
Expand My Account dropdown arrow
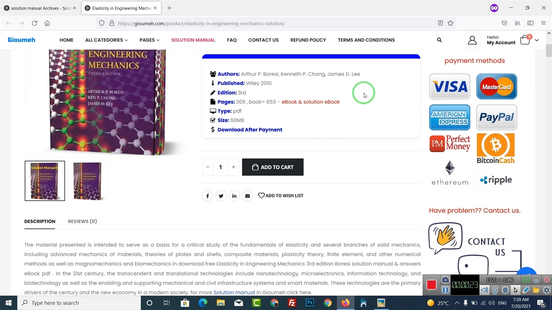click(536, 40)
